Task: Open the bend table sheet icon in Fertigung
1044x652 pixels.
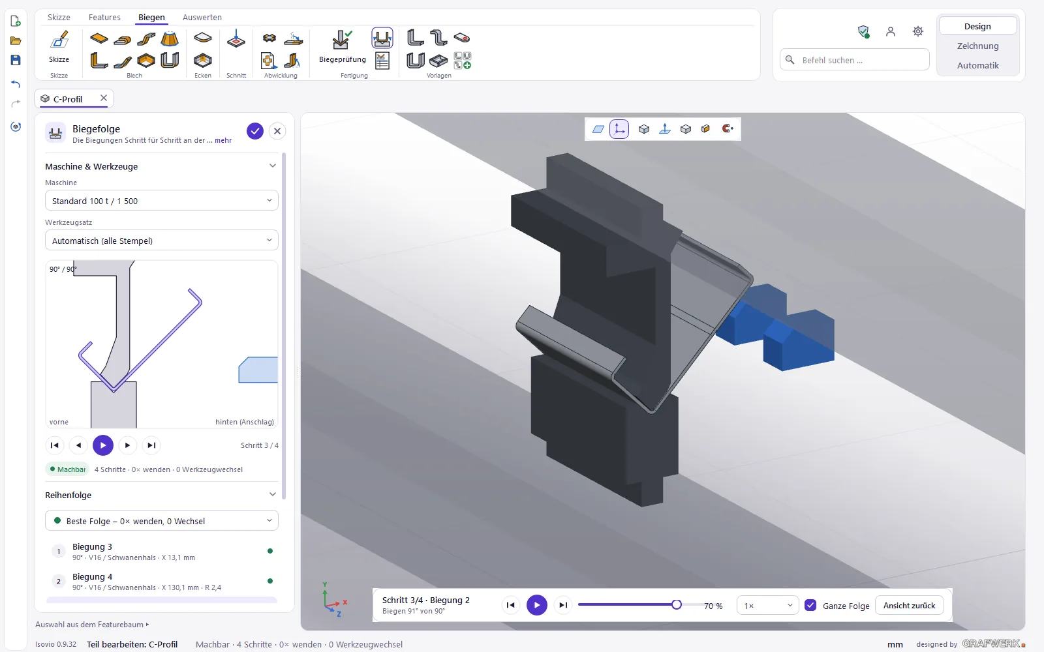Action: pos(382,61)
